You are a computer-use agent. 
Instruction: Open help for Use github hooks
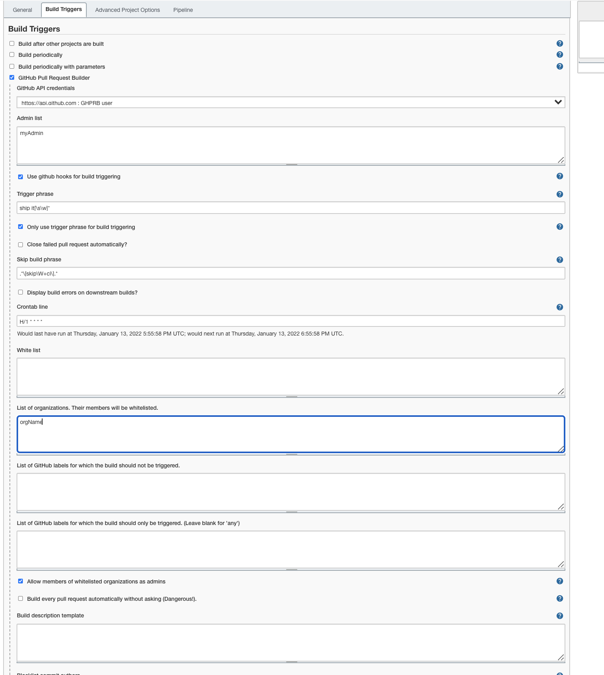(559, 176)
